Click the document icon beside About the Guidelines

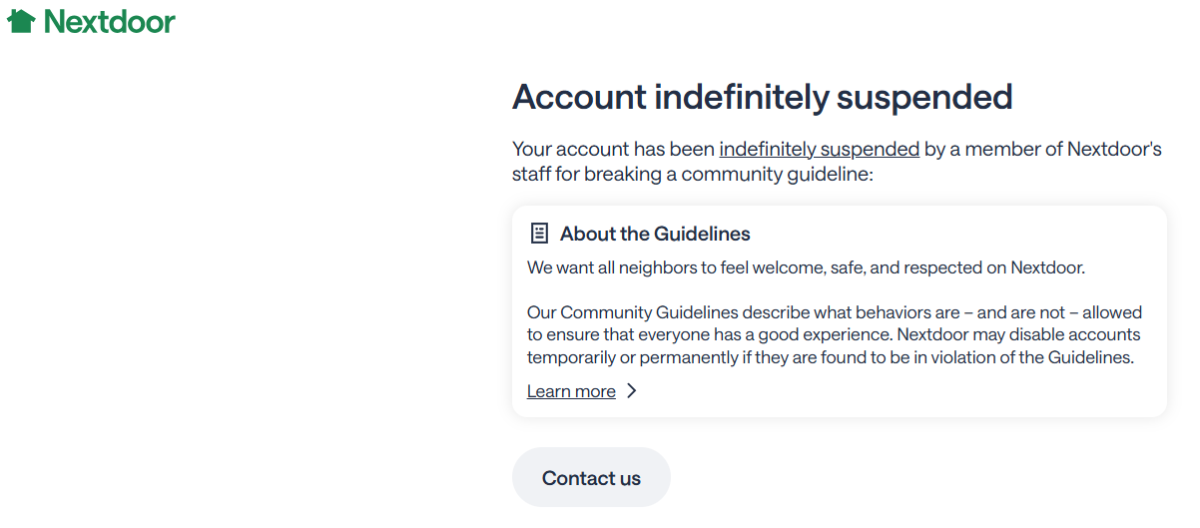click(539, 234)
